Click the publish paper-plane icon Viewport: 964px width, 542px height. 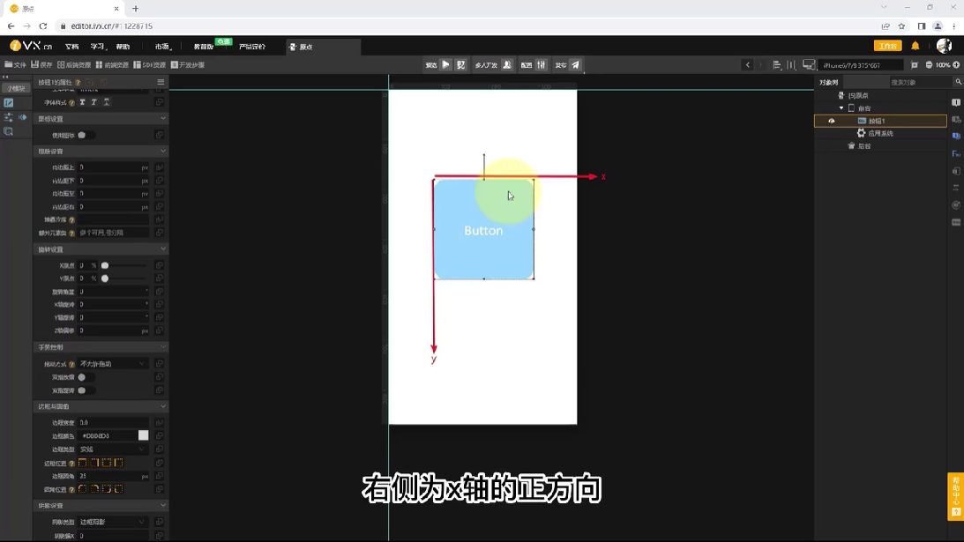point(575,64)
